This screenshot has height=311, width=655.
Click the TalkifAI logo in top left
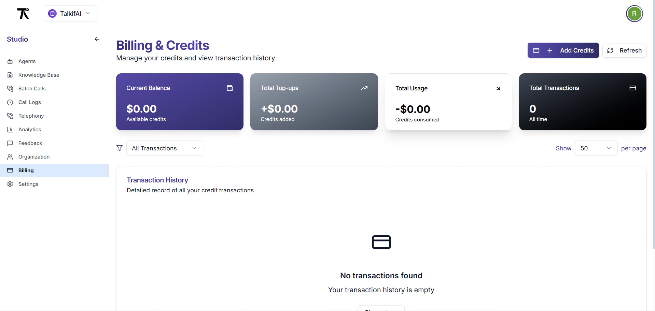point(23,13)
